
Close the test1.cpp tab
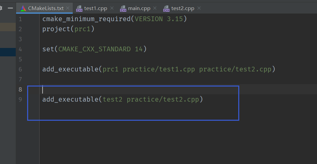pos(112,8)
